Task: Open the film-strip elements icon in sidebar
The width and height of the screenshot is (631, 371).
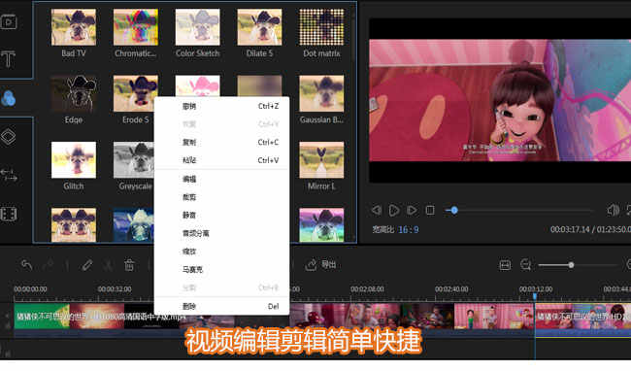Action: (x=9, y=214)
